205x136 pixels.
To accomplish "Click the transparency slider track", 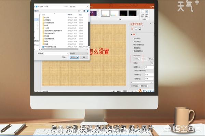I will coord(142,67).
